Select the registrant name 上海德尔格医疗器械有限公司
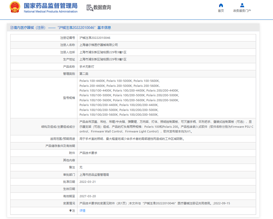Image resolution: width=273 pixels, height=219 pixels. pyautogui.click(x=98, y=45)
